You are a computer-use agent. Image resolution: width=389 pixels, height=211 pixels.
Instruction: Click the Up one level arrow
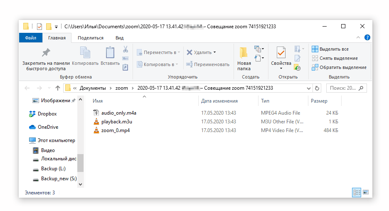click(x=58, y=88)
